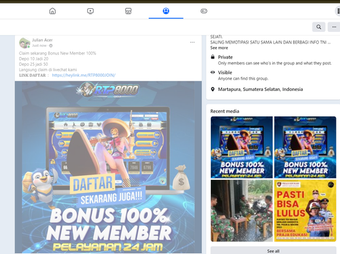Screen dimensions: 340x254
Task: Click the post audience icon by timestamp
Action: [51, 46]
